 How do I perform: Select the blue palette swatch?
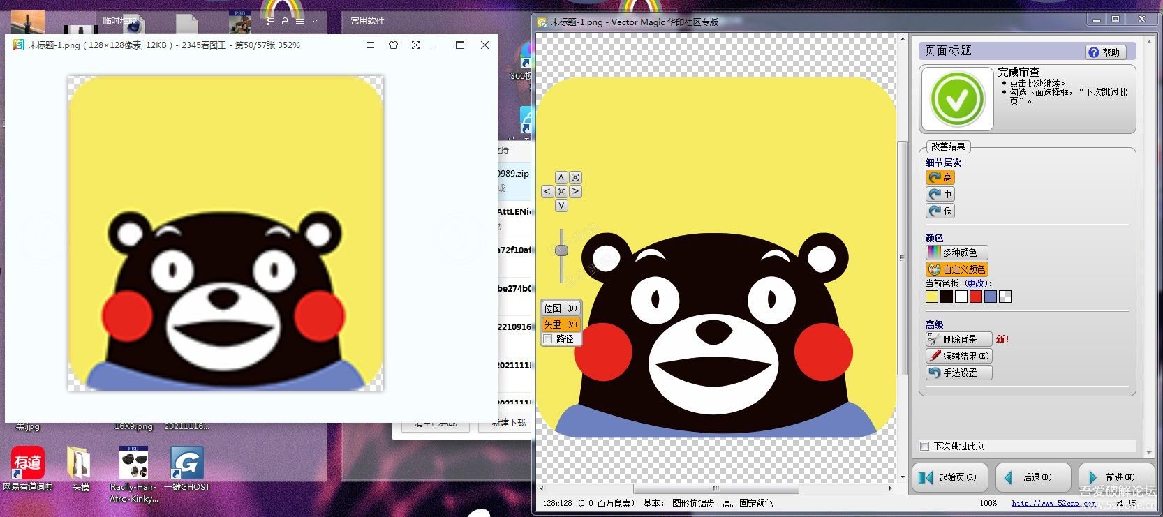(x=991, y=297)
